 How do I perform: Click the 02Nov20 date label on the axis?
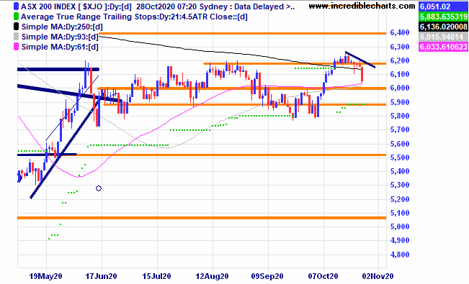378,276
